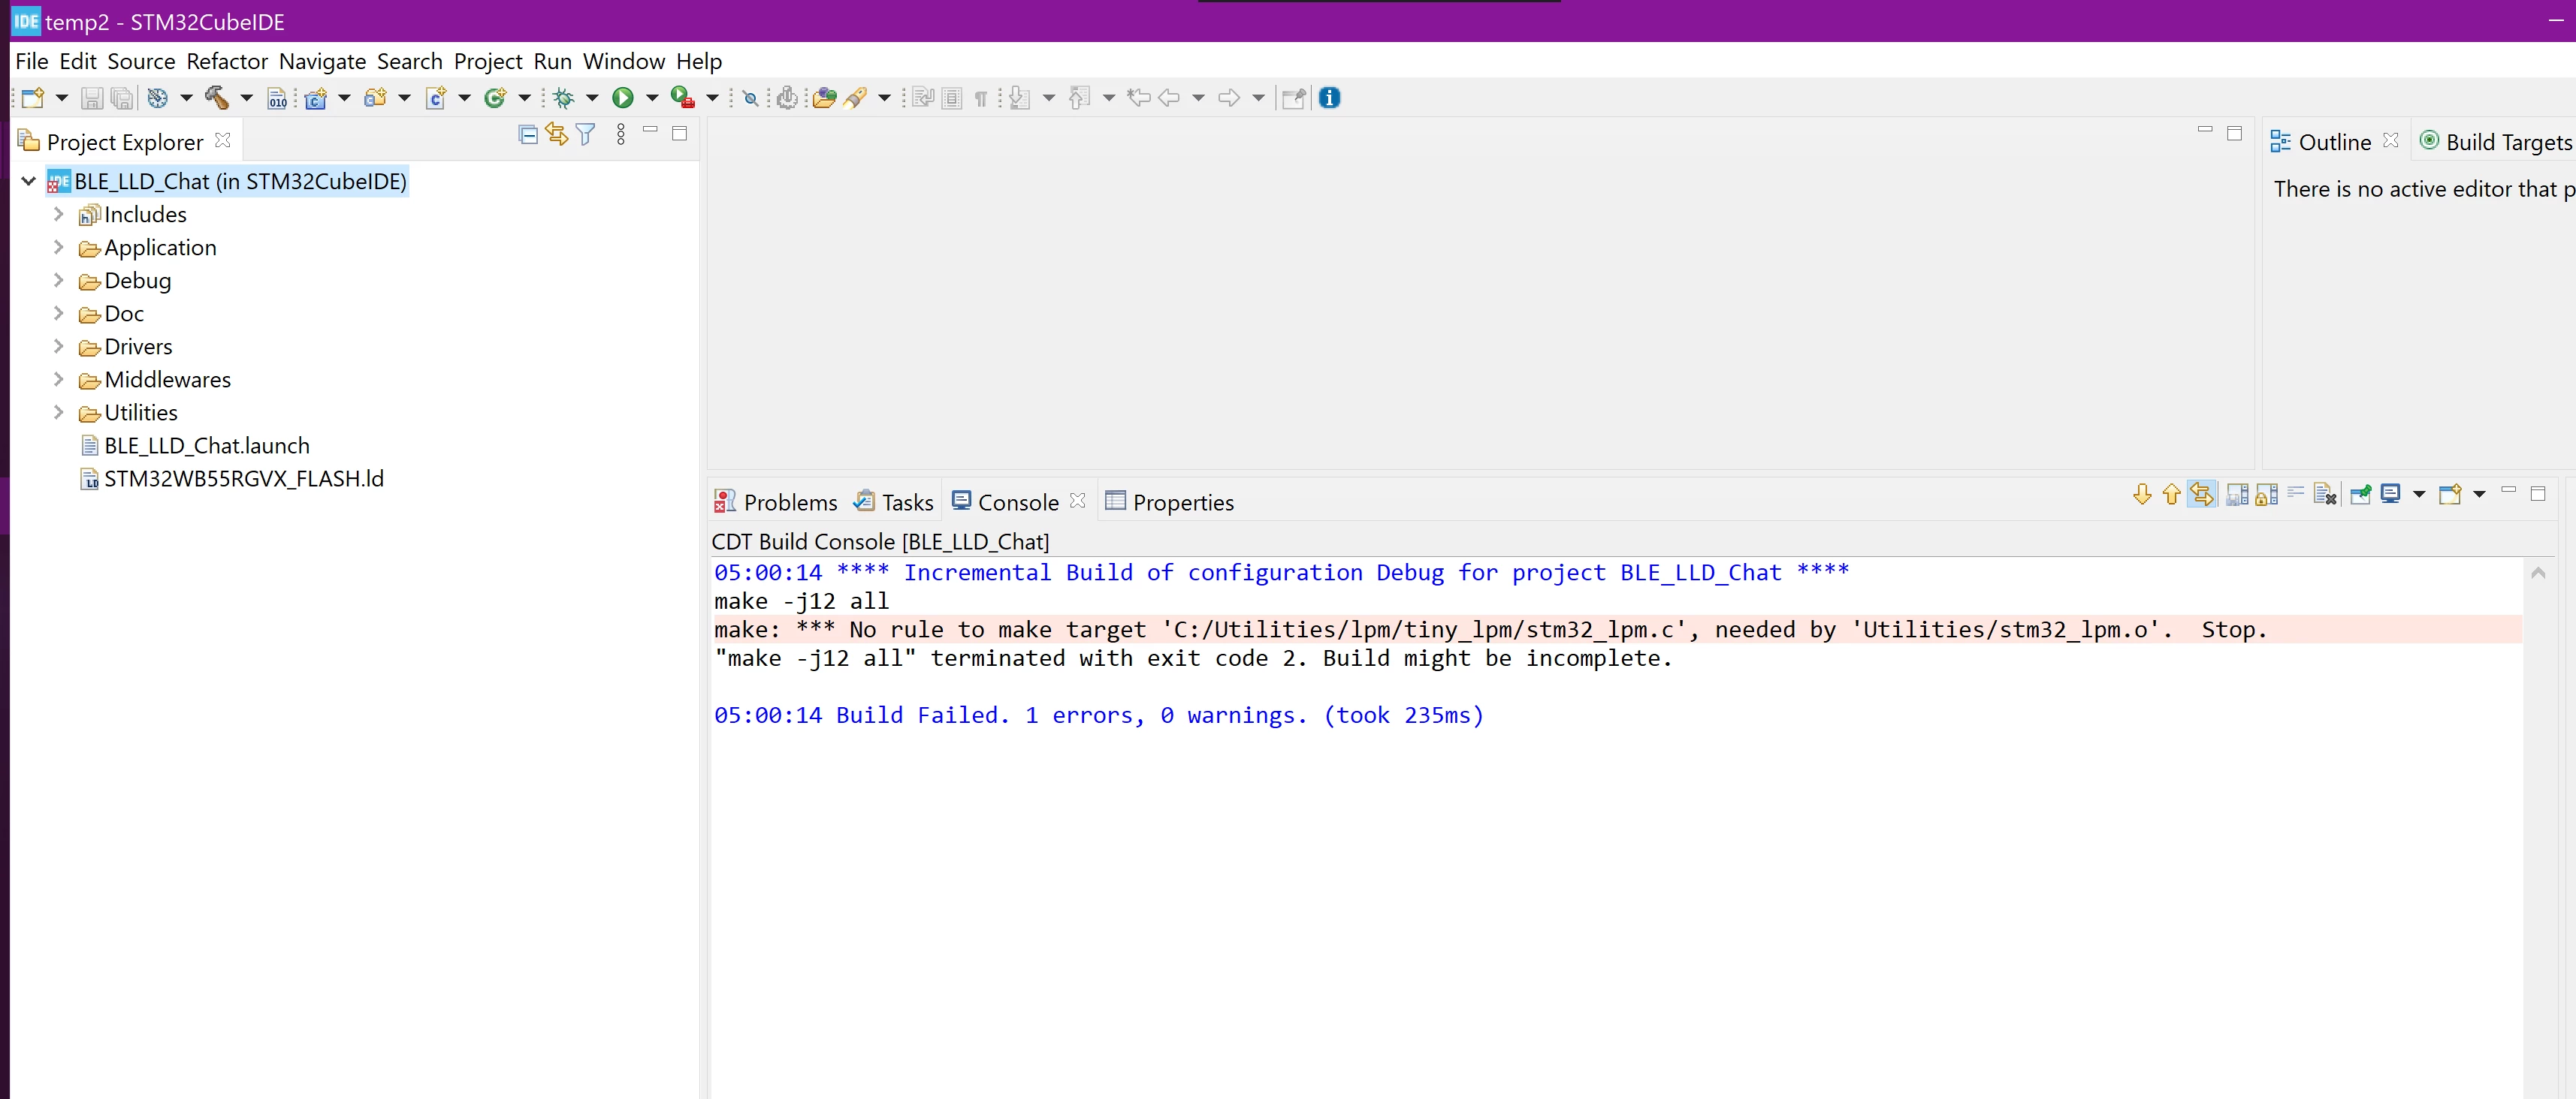Click the 010 binary toolbar icon
2576x1099 pixels.
(277, 98)
